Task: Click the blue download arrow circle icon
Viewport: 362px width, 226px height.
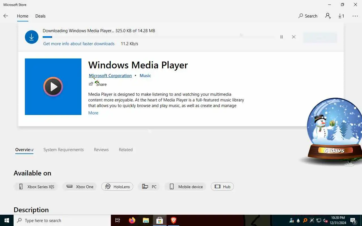Action: point(32,37)
